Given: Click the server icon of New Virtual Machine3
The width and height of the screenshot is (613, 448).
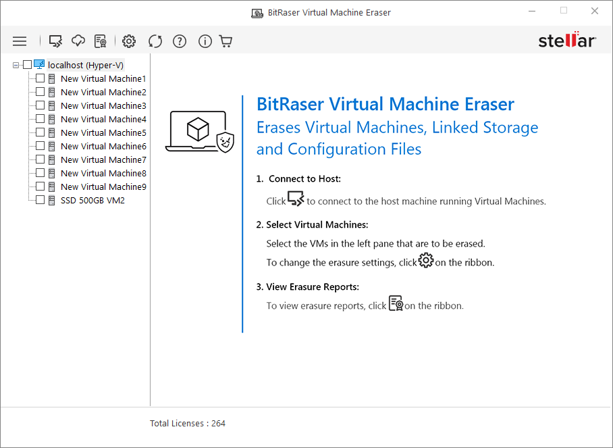Looking at the screenshot, I should 51,105.
